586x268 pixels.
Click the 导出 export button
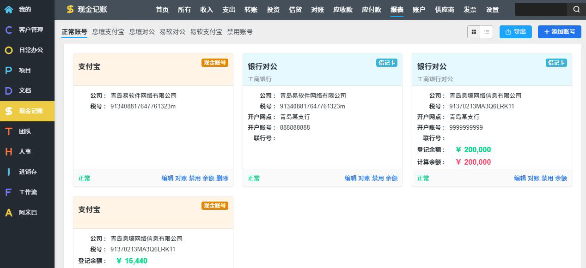(x=515, y=32)
